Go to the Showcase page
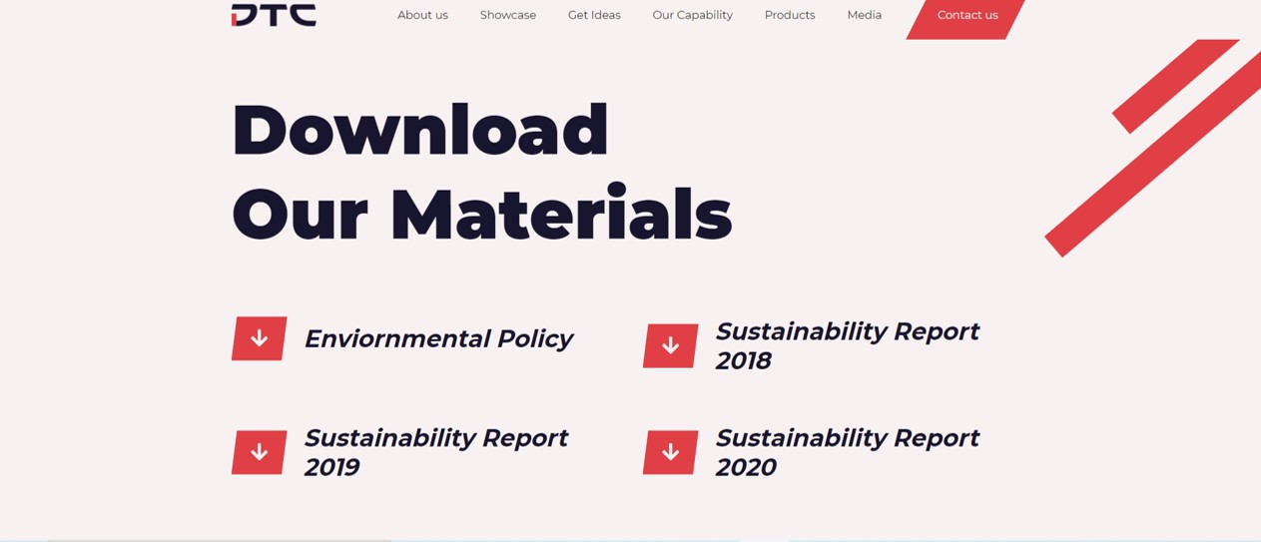The width and height of the screenshot is (1261, 542). click(507, 15)
